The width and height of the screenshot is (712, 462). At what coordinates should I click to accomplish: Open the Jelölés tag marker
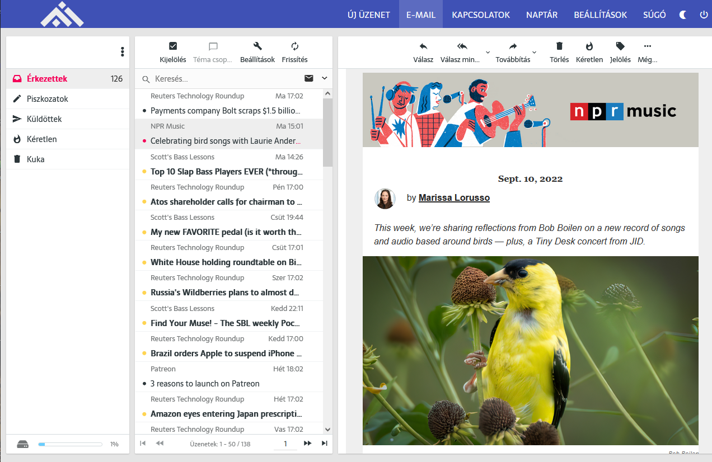620,46
